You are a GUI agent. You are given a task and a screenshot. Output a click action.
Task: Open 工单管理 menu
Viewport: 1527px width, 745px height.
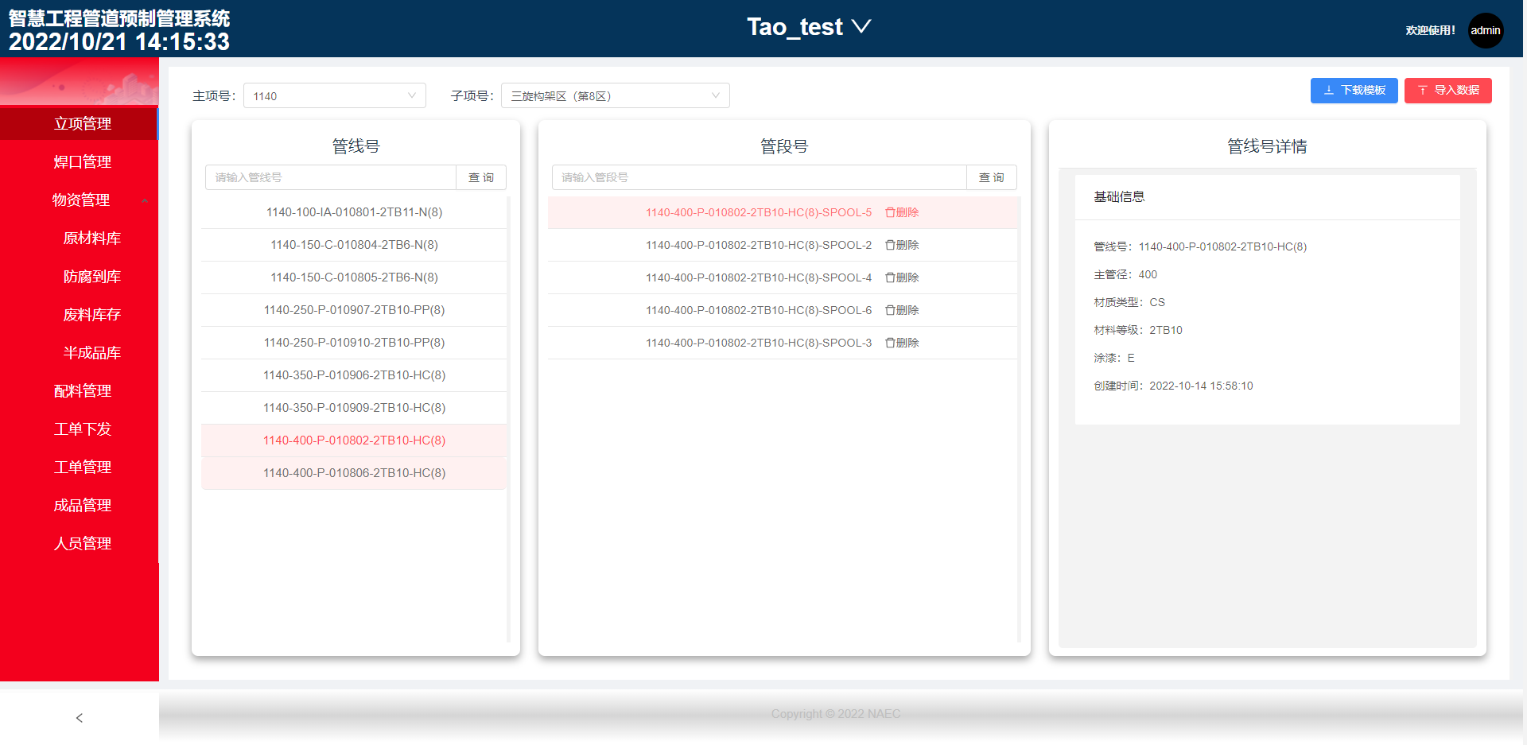tap(80, 467)
